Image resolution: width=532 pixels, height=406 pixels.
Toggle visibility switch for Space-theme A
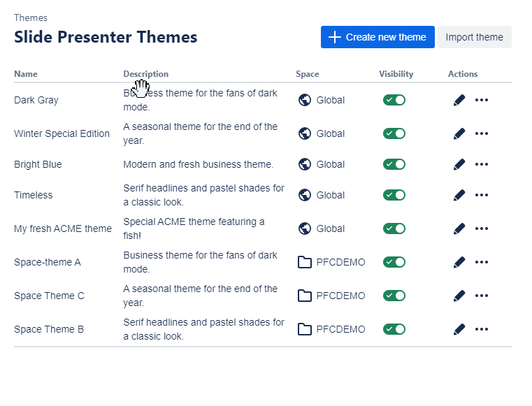coord(394,262)
